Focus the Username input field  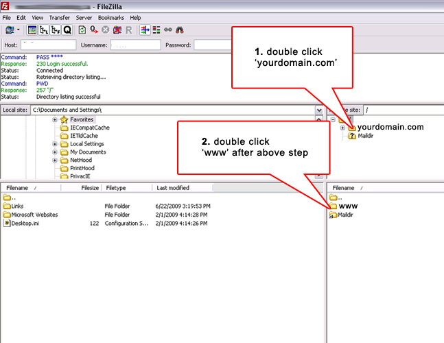click(x=136, y=45)
